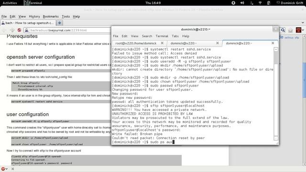Focus the livejournal.com address bar
The height and width of the screenshot is (172, 306).
[x=67, y=30]
